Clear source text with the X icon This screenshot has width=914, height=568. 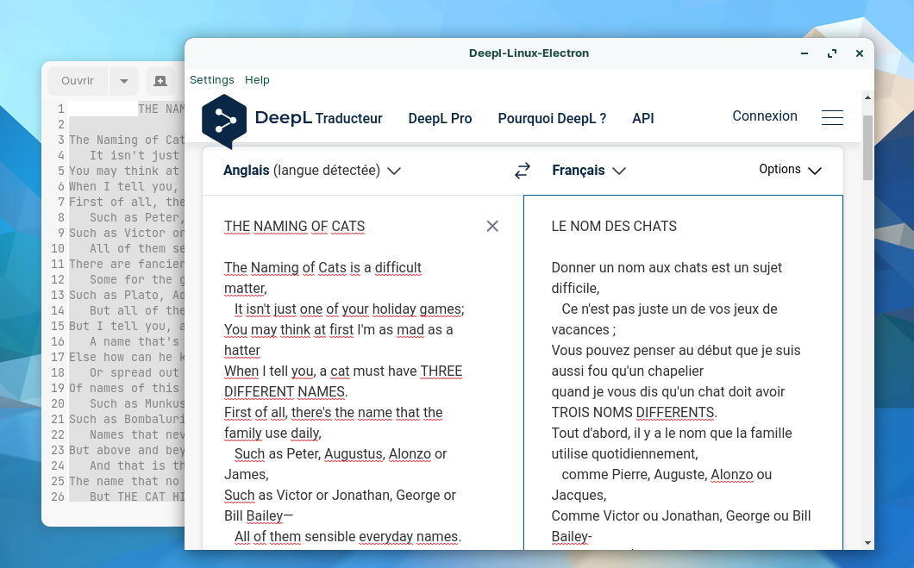492,226
